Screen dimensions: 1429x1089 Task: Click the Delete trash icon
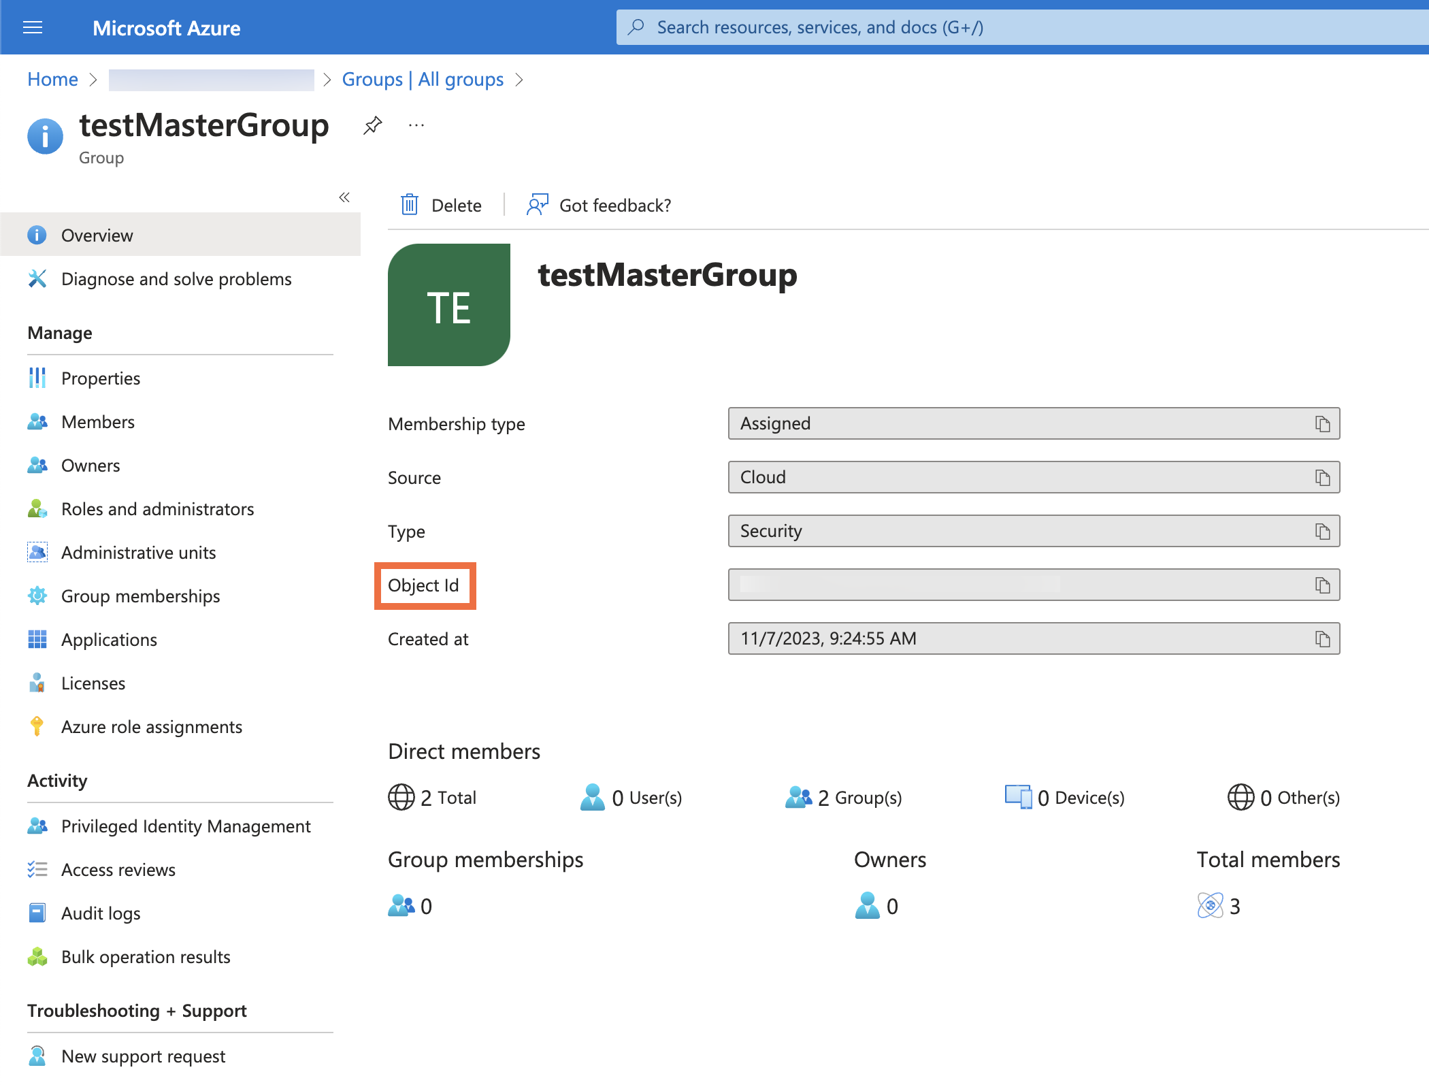410,205
